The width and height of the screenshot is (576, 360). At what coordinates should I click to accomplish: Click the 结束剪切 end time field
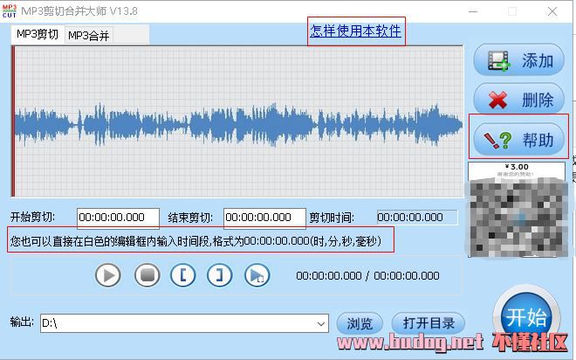(264, 218)
